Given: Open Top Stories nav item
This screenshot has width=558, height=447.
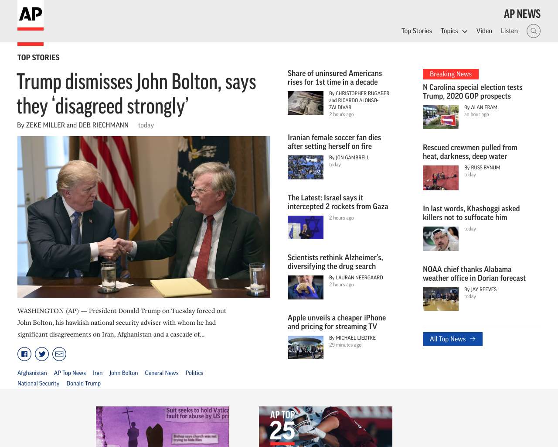Looking at the screenshot, I should [416, 31].
